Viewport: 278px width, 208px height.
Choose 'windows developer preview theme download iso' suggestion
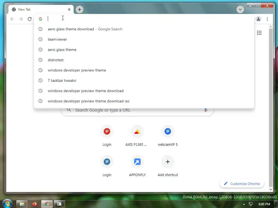(144, 101)
